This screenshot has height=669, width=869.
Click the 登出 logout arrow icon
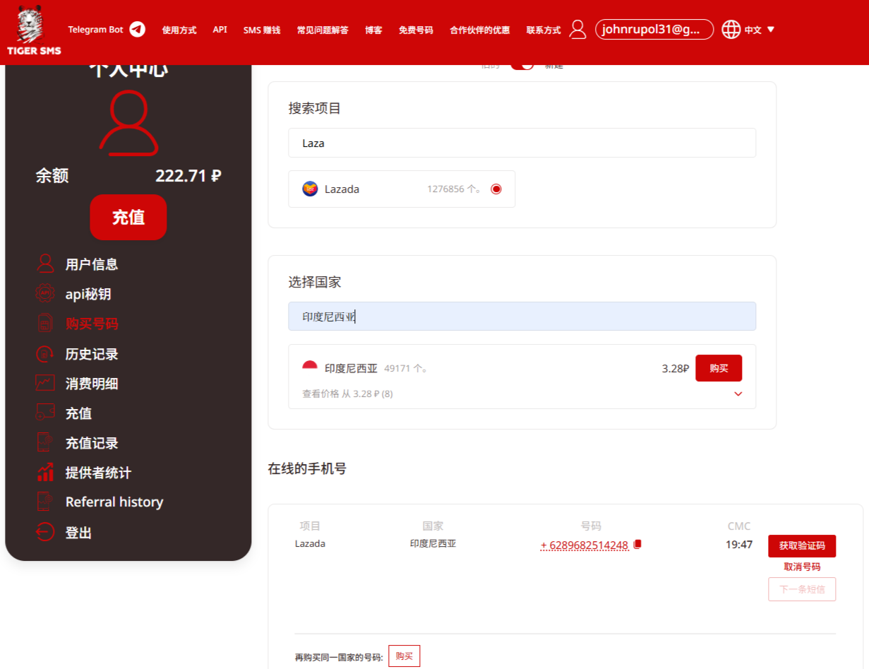[x=45, y=533]
